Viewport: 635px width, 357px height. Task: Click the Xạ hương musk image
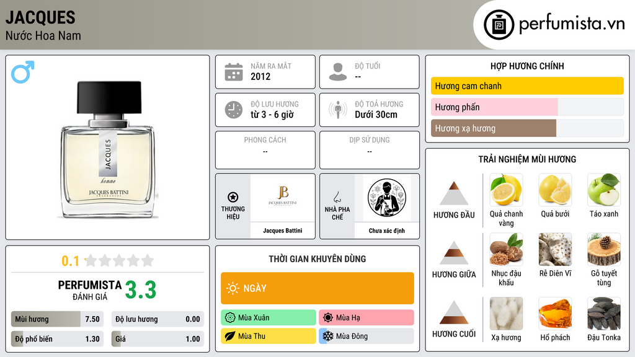tap(506, 314)
